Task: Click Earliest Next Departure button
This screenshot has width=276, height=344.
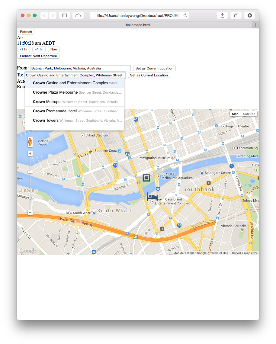Action: 38,56
